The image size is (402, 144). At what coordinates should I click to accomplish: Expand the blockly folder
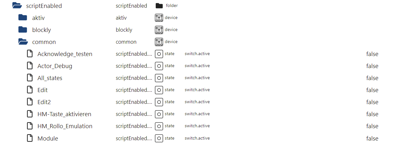[23, 29]
